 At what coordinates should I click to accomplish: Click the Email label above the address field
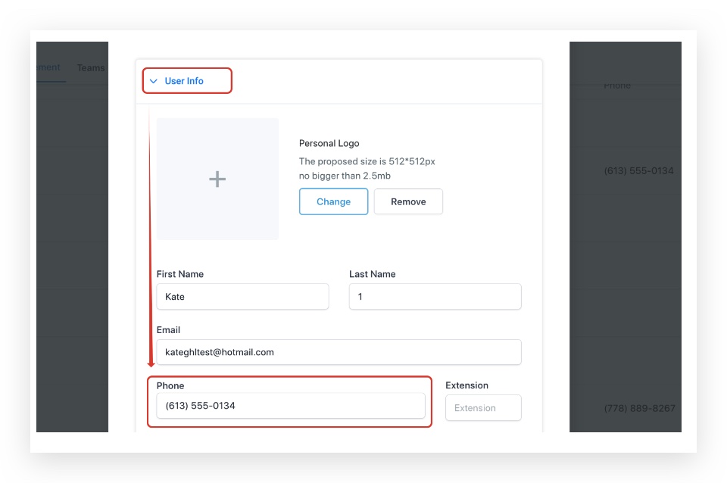click(168, 330)
